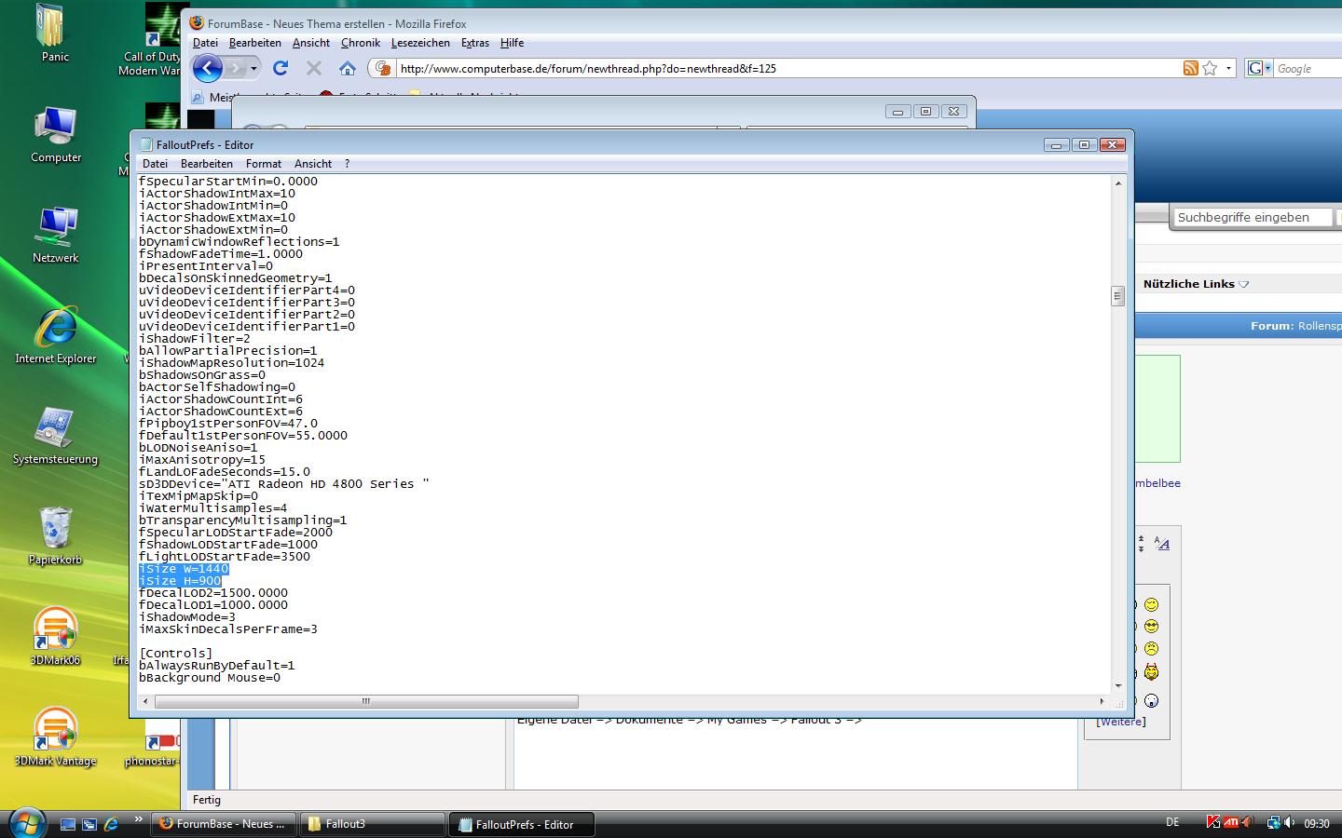Open the address bar history dropdown
The image size is (1342, 838).
1229,68
